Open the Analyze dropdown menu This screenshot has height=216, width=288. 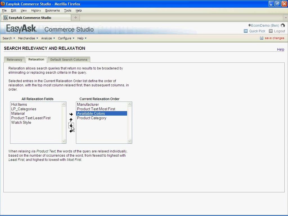click(48, 38)
